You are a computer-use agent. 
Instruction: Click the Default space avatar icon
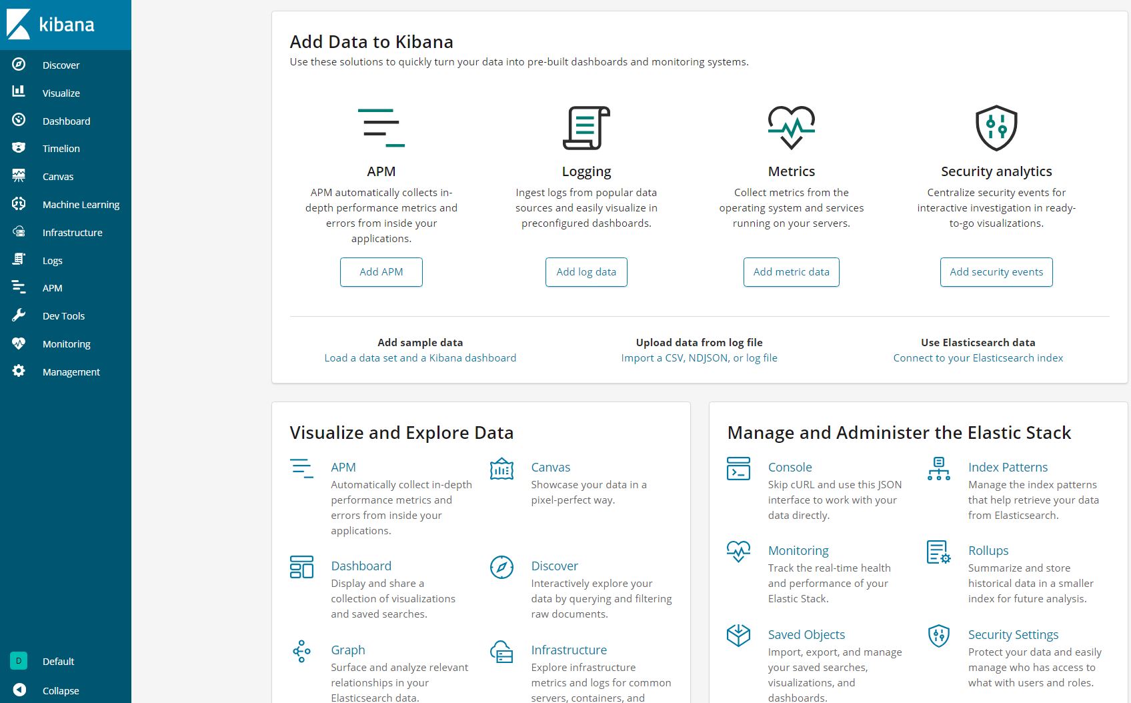(19, 661)
